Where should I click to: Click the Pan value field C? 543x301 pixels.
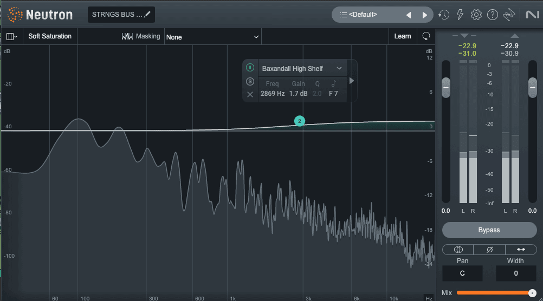tap(462, 273)
